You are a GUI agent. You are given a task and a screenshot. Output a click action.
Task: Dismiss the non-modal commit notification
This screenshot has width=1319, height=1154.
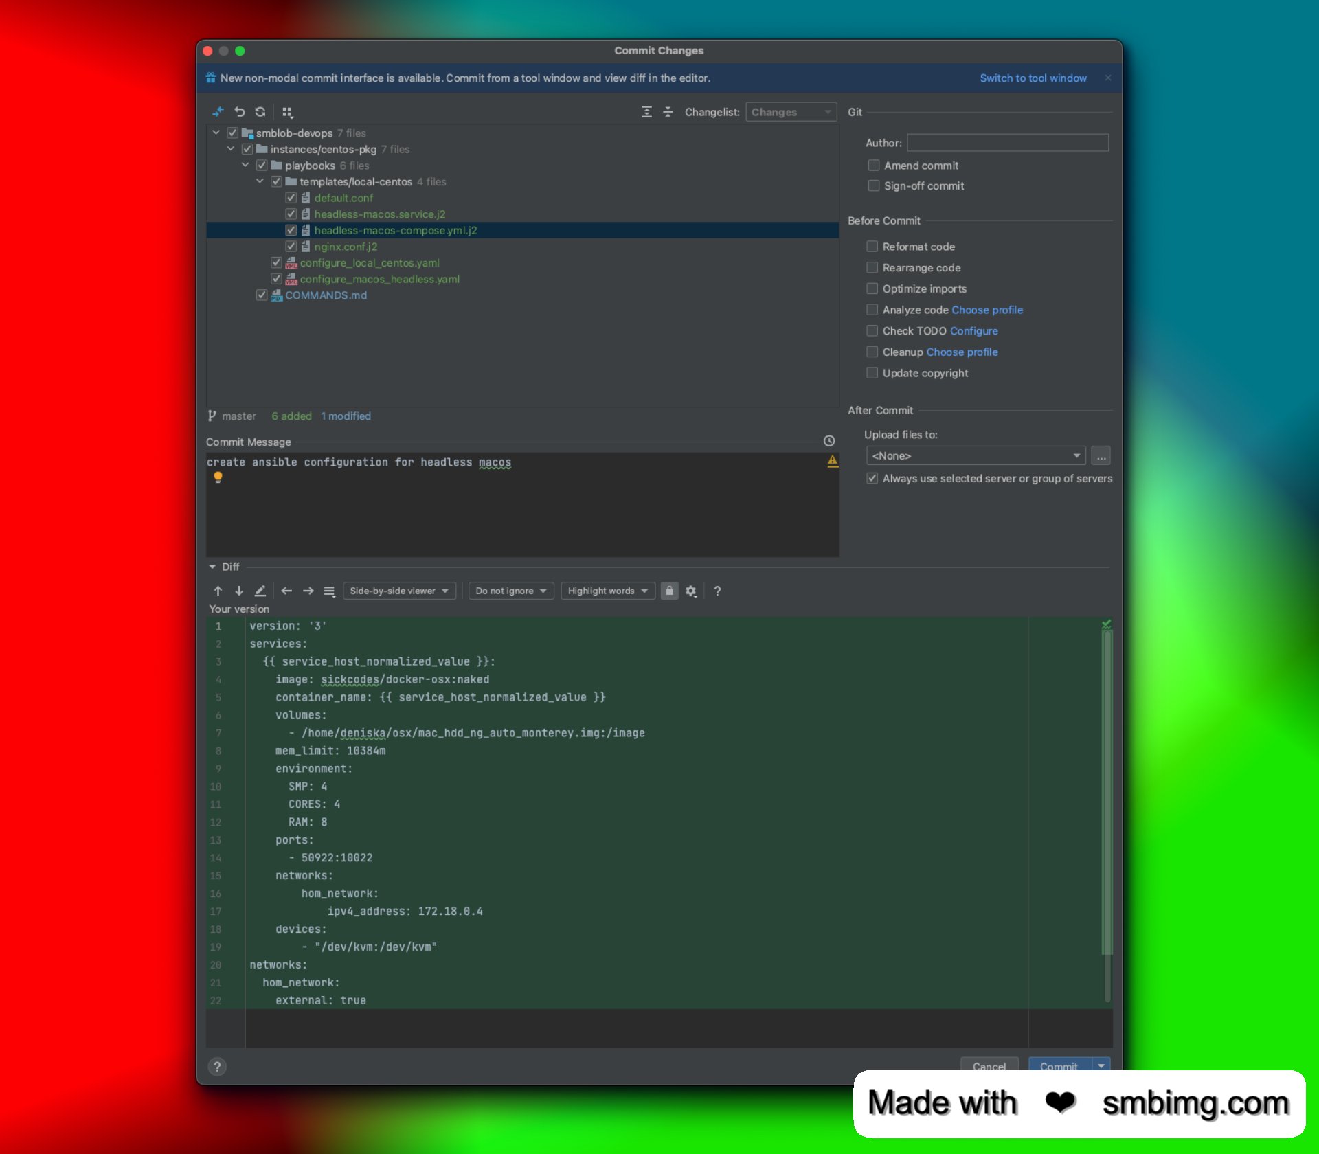pyautogui.click(x=1108, y=78)
